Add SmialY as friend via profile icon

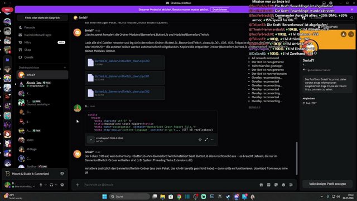pos(344,35)
